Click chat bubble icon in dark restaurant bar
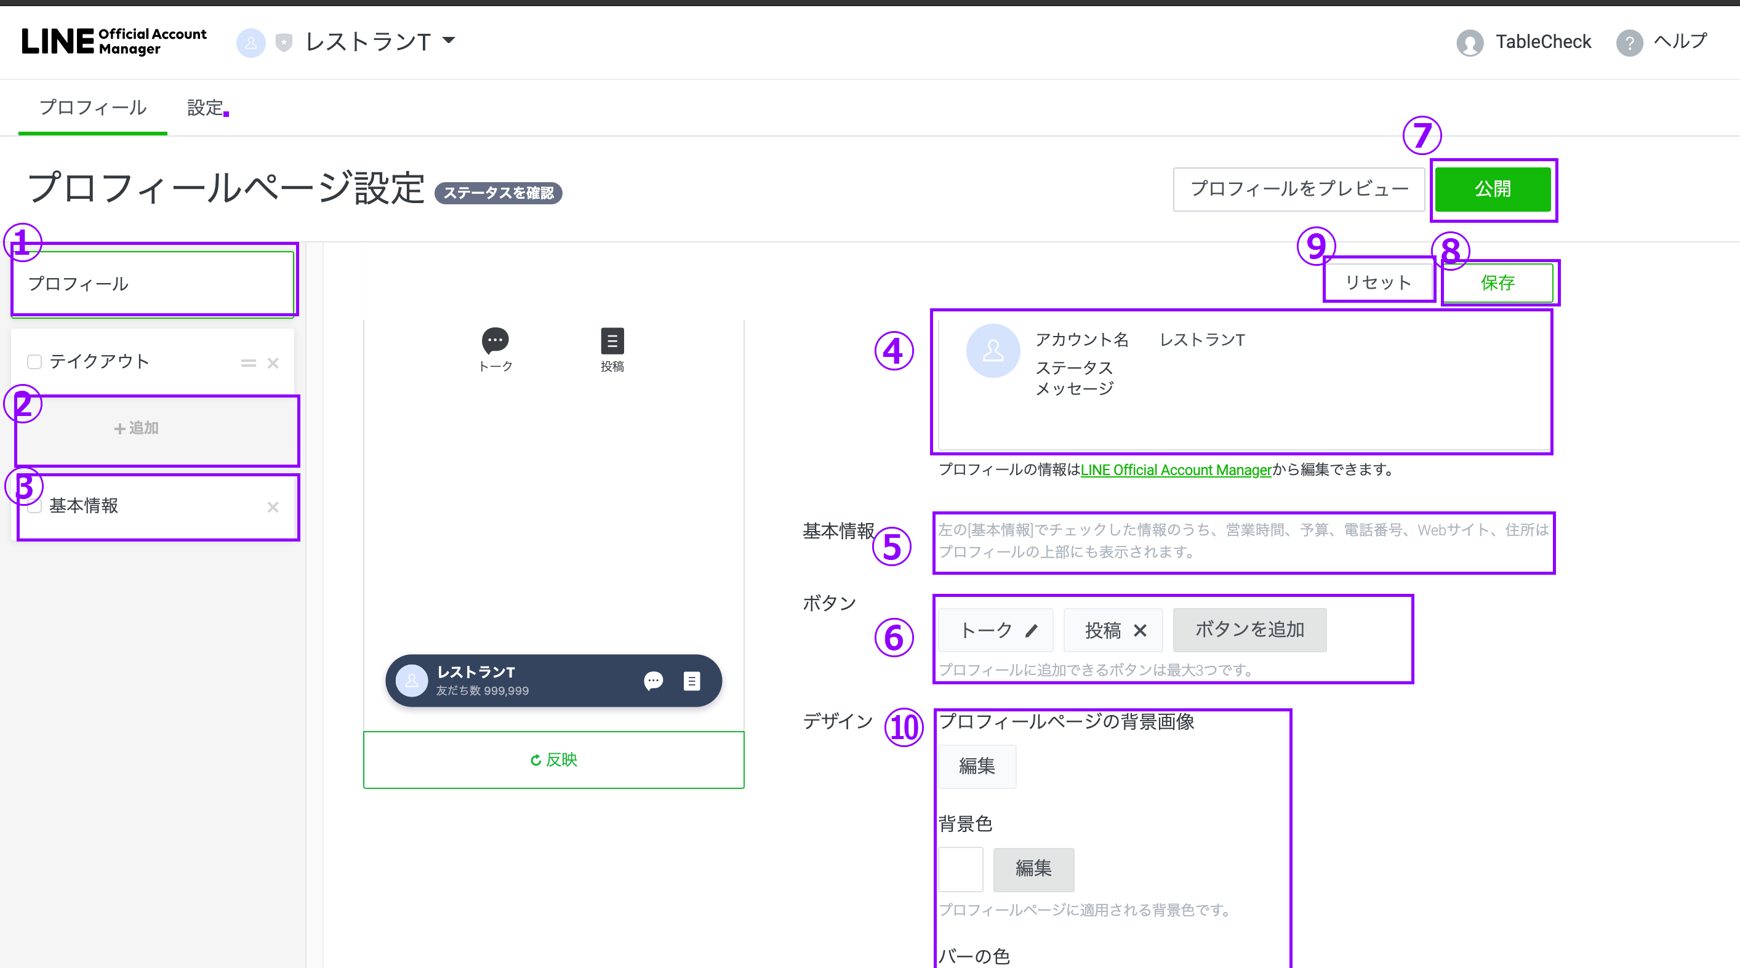Image resolution: width=1740 pixels, height=968 pixels. pos(653,681)
